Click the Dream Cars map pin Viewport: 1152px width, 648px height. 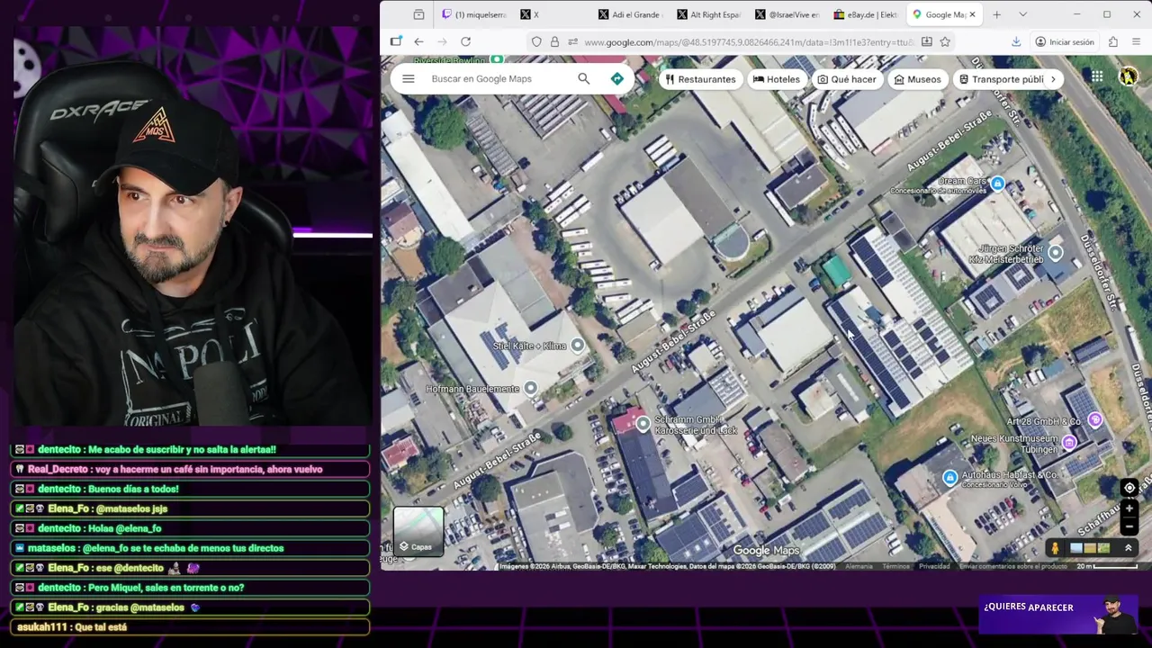997,184
